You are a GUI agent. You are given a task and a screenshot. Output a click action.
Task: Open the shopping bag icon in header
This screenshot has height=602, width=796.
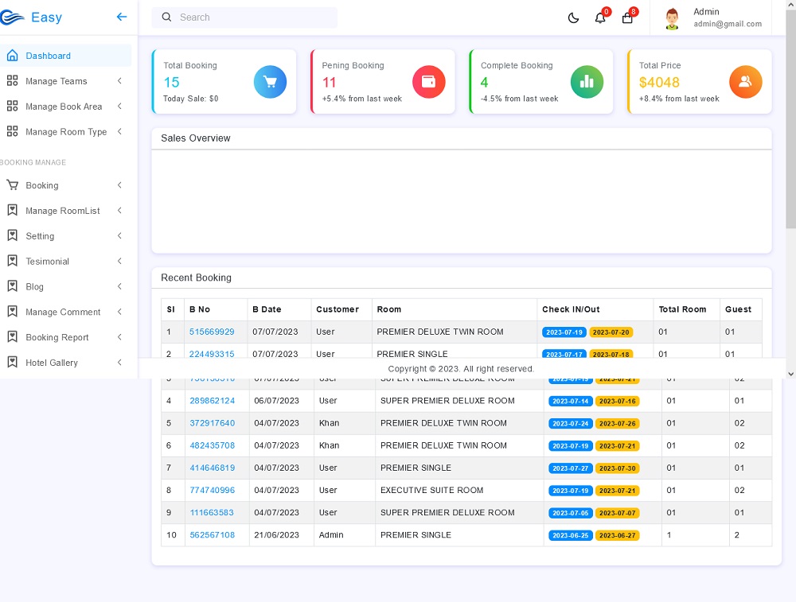627,17
